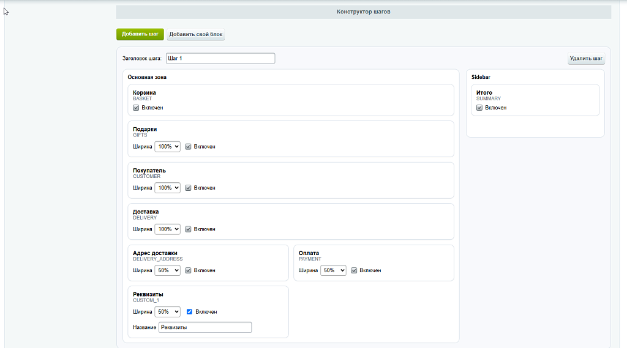The height and width of the screenshot is (348, 627).
Task: Toggle Включен checkbox for Итого sidebar block
Action: tap(479, 108)
